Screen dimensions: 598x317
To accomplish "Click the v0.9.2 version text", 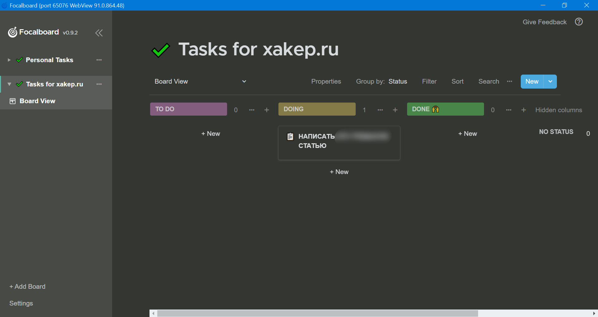I will 70,33.
